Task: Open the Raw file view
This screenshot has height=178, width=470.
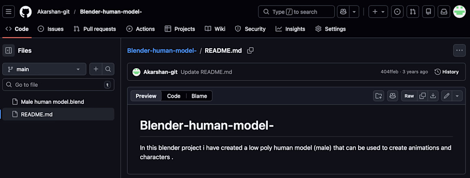Action: 409,96
